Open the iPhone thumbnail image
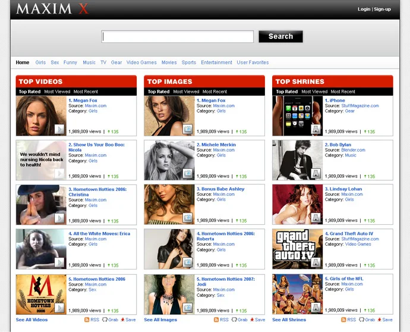 [298, 116]
